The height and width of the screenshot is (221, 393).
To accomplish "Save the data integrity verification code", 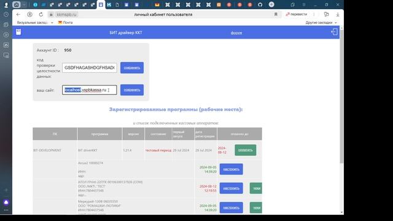I will tap(132, 68).
